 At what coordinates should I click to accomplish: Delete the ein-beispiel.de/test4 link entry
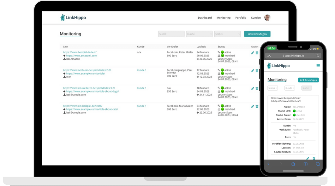[257, 106]
